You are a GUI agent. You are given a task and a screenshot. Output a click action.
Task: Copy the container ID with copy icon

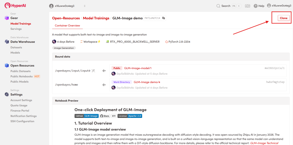click(x=164, y=18)
